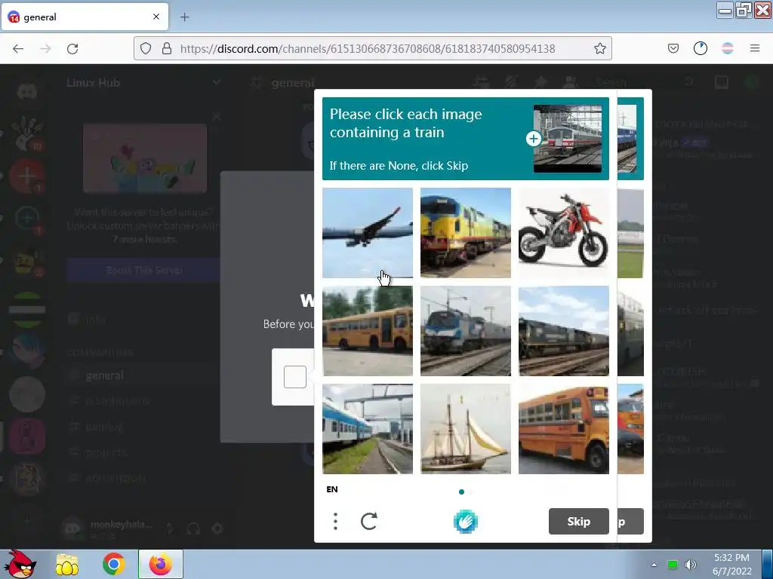Switch to the general browser tab
This screenshot has height=579, width=773.
[x=85, y=17]
